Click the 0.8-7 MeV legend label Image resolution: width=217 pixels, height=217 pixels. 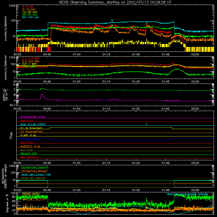pyautogui.click(x=30, y=64)
